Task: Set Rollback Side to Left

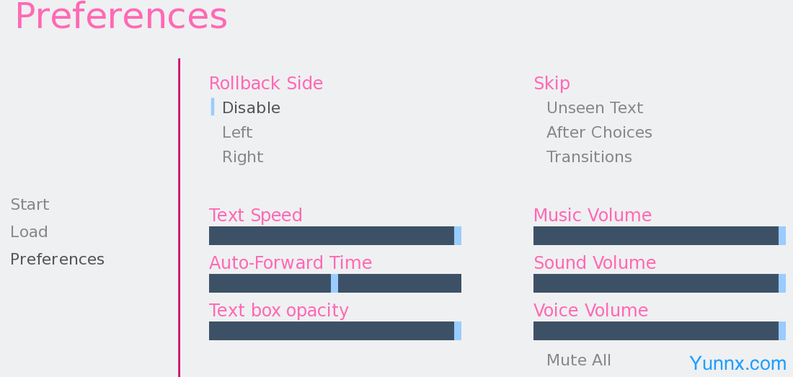Action: pos(237,133)
